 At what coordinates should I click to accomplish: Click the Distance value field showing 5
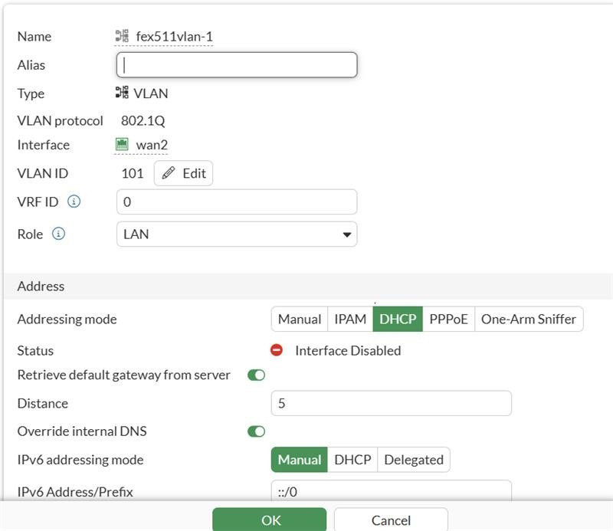(x=391, y=403)
